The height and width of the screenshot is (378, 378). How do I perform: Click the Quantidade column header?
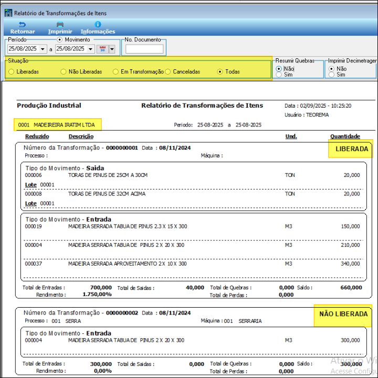point(345,136)
